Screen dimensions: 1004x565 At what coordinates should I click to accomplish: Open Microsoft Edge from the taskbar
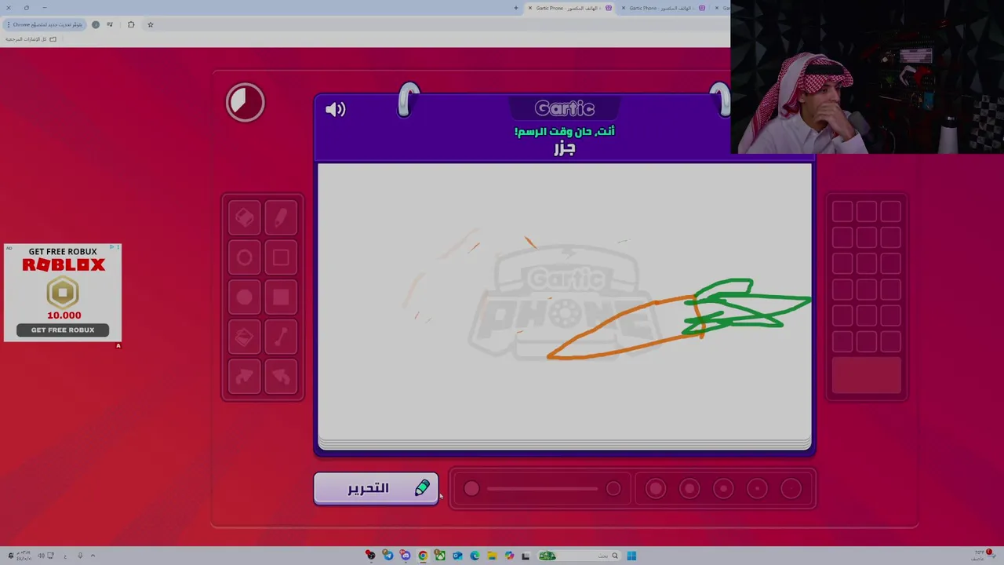click(475, 556)
